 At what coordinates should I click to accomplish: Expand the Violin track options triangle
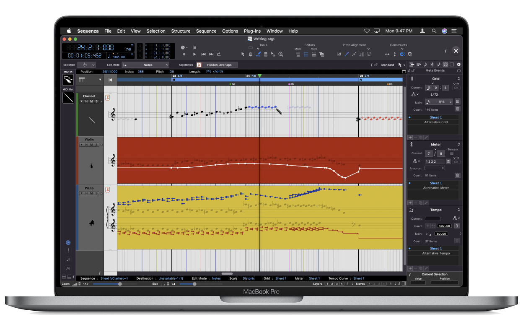pos(81,145)
